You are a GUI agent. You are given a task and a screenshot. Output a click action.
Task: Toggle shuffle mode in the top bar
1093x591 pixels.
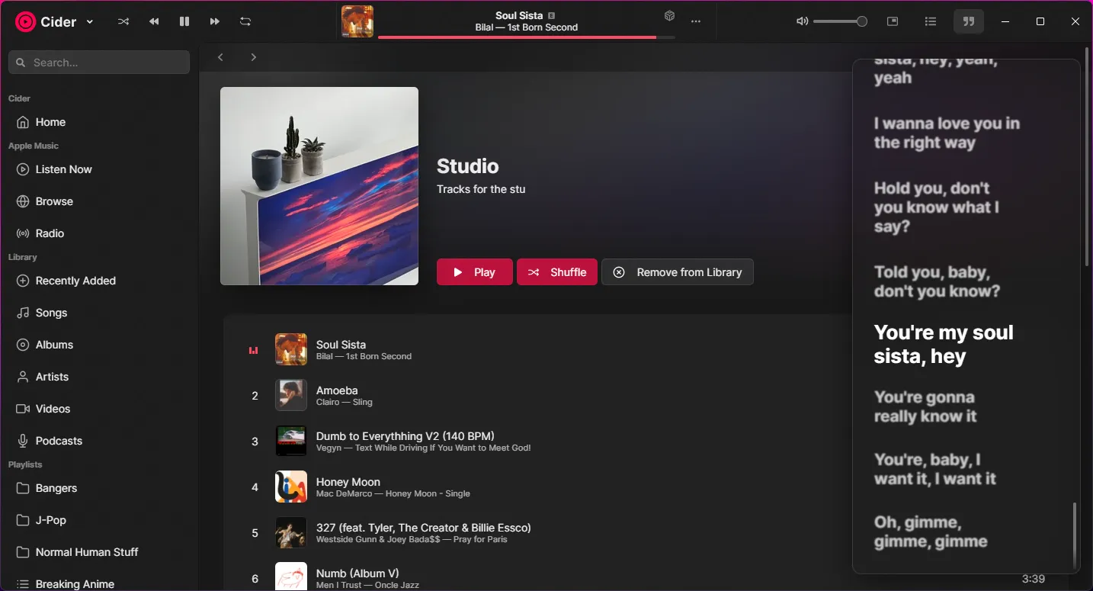[123, 21]
